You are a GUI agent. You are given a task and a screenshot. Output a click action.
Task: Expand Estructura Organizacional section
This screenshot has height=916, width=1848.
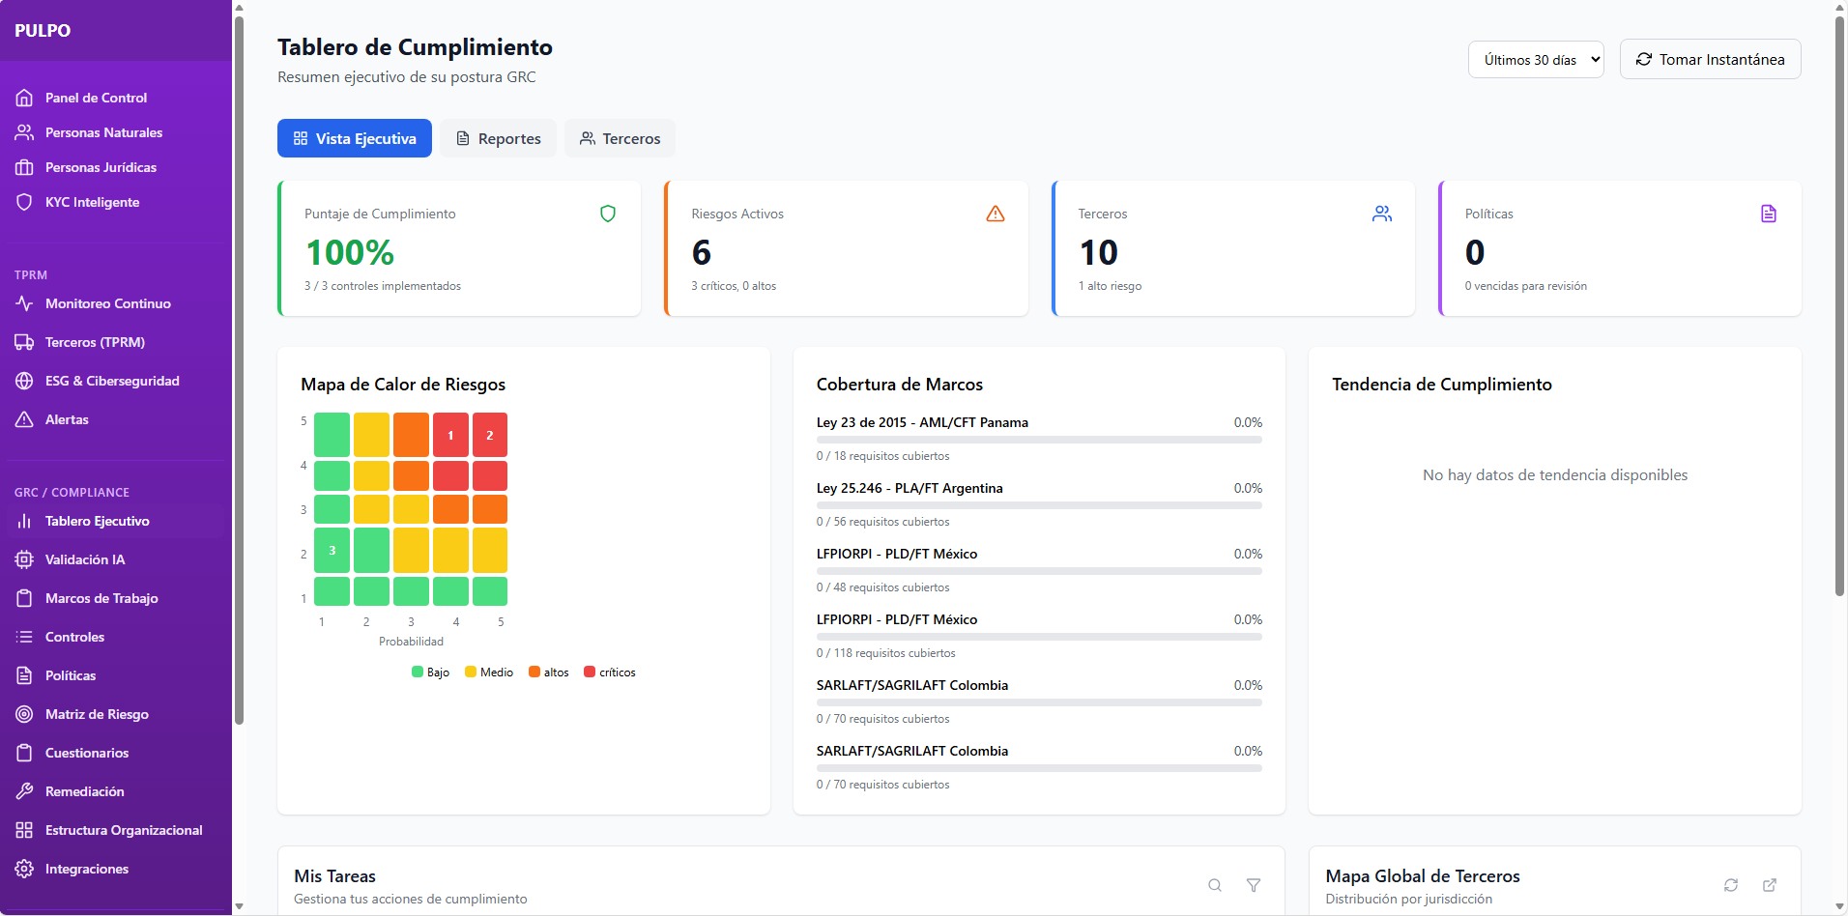[124, 830]
